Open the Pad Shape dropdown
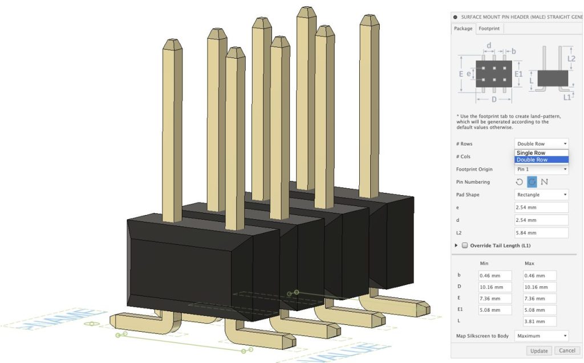 point(541,195)
